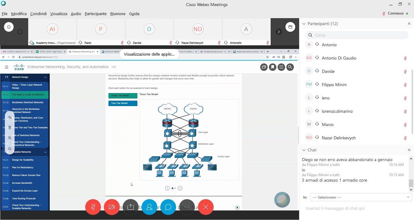
Task: Open more options ellipsis button
Action: (187, 207)
